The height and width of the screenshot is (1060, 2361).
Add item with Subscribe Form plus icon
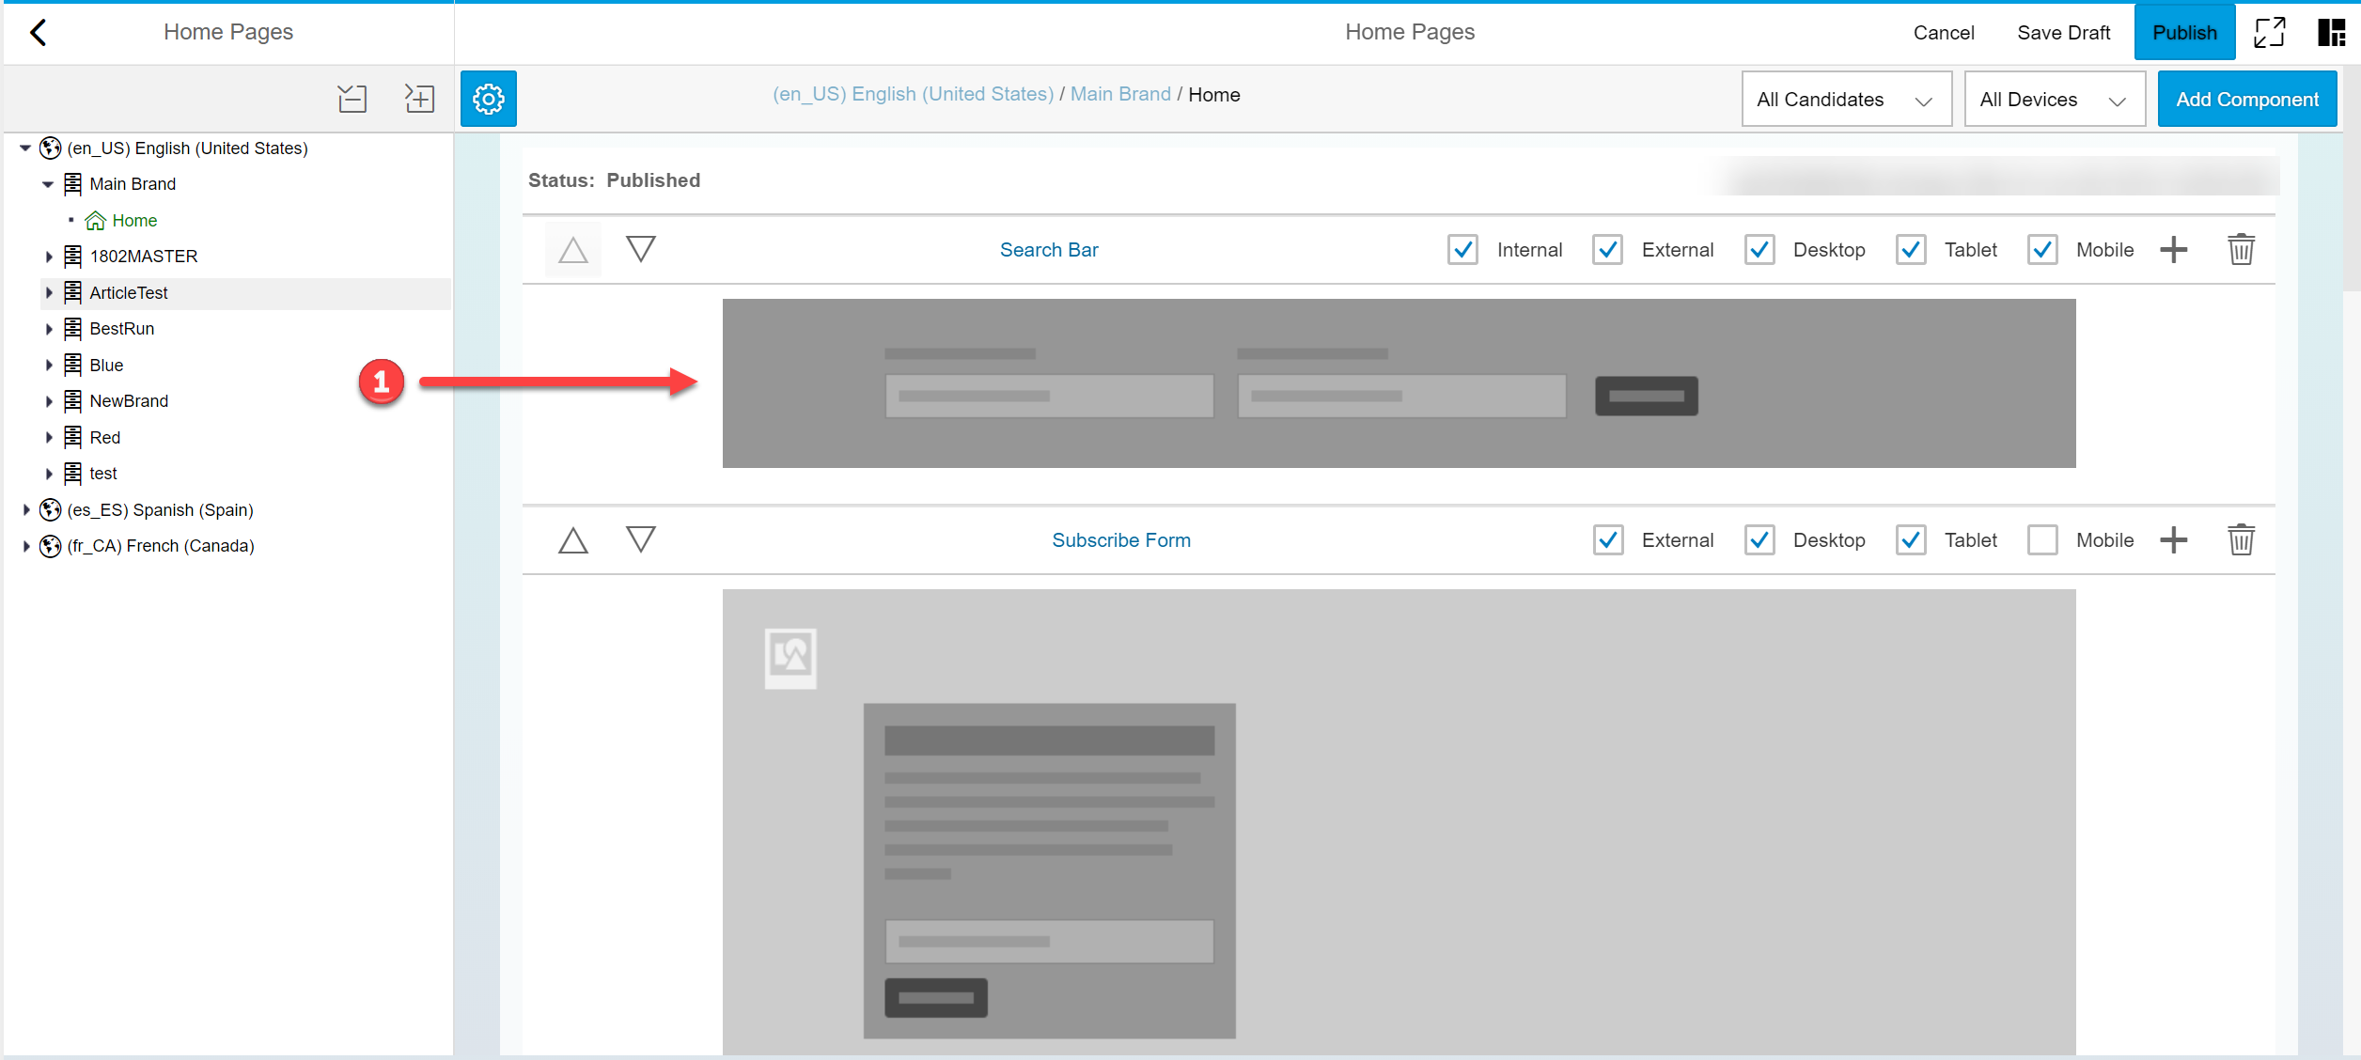point(2174,540)
